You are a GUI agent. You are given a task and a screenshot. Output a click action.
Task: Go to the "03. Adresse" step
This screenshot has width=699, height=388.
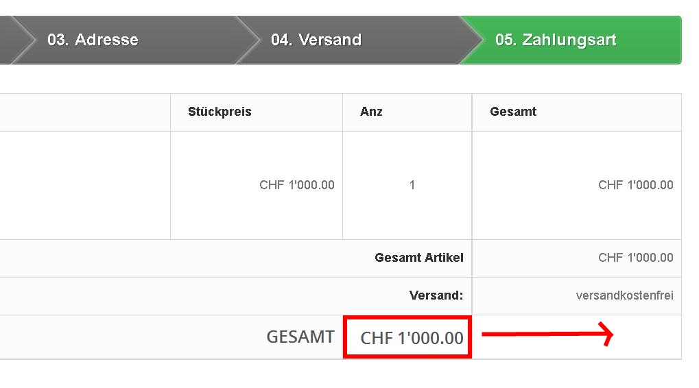click(x=93, y=40)
